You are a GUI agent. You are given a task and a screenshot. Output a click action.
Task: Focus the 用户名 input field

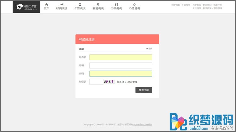[121, 57]
